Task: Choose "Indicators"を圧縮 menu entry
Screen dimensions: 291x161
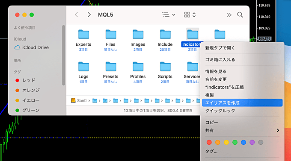Action: click(242, 87)
